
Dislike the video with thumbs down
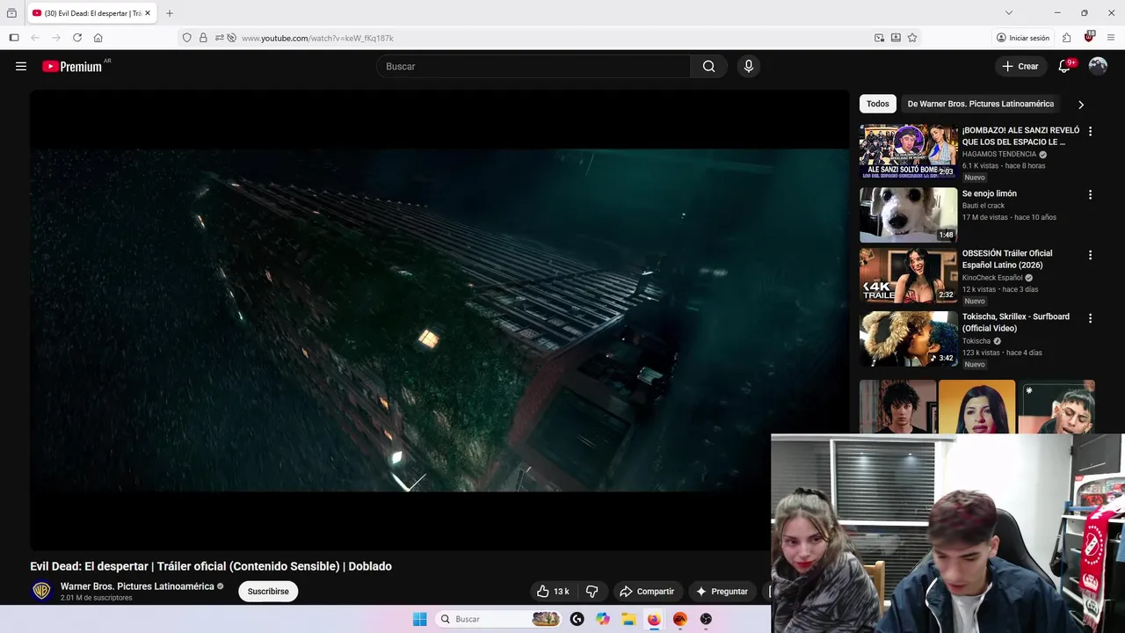[592, 592]
